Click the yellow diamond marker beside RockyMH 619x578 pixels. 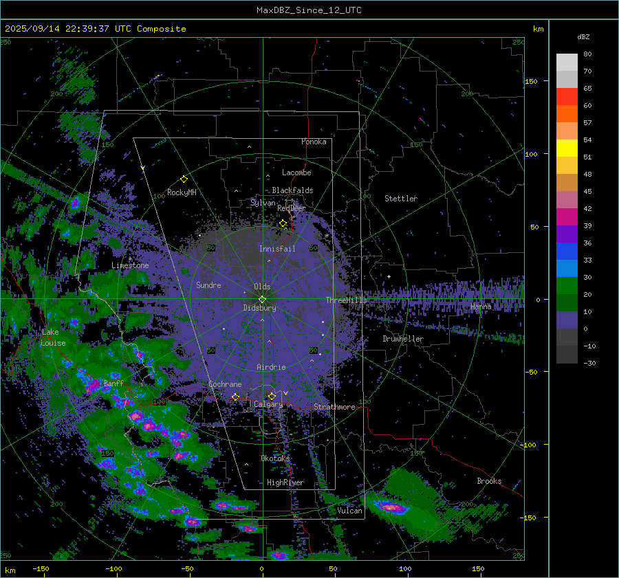point(184,179)
